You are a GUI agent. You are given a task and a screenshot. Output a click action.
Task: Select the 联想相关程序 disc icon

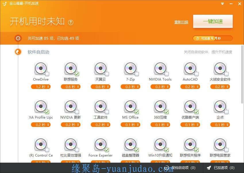pyautogui.click(x=190, y=144)
